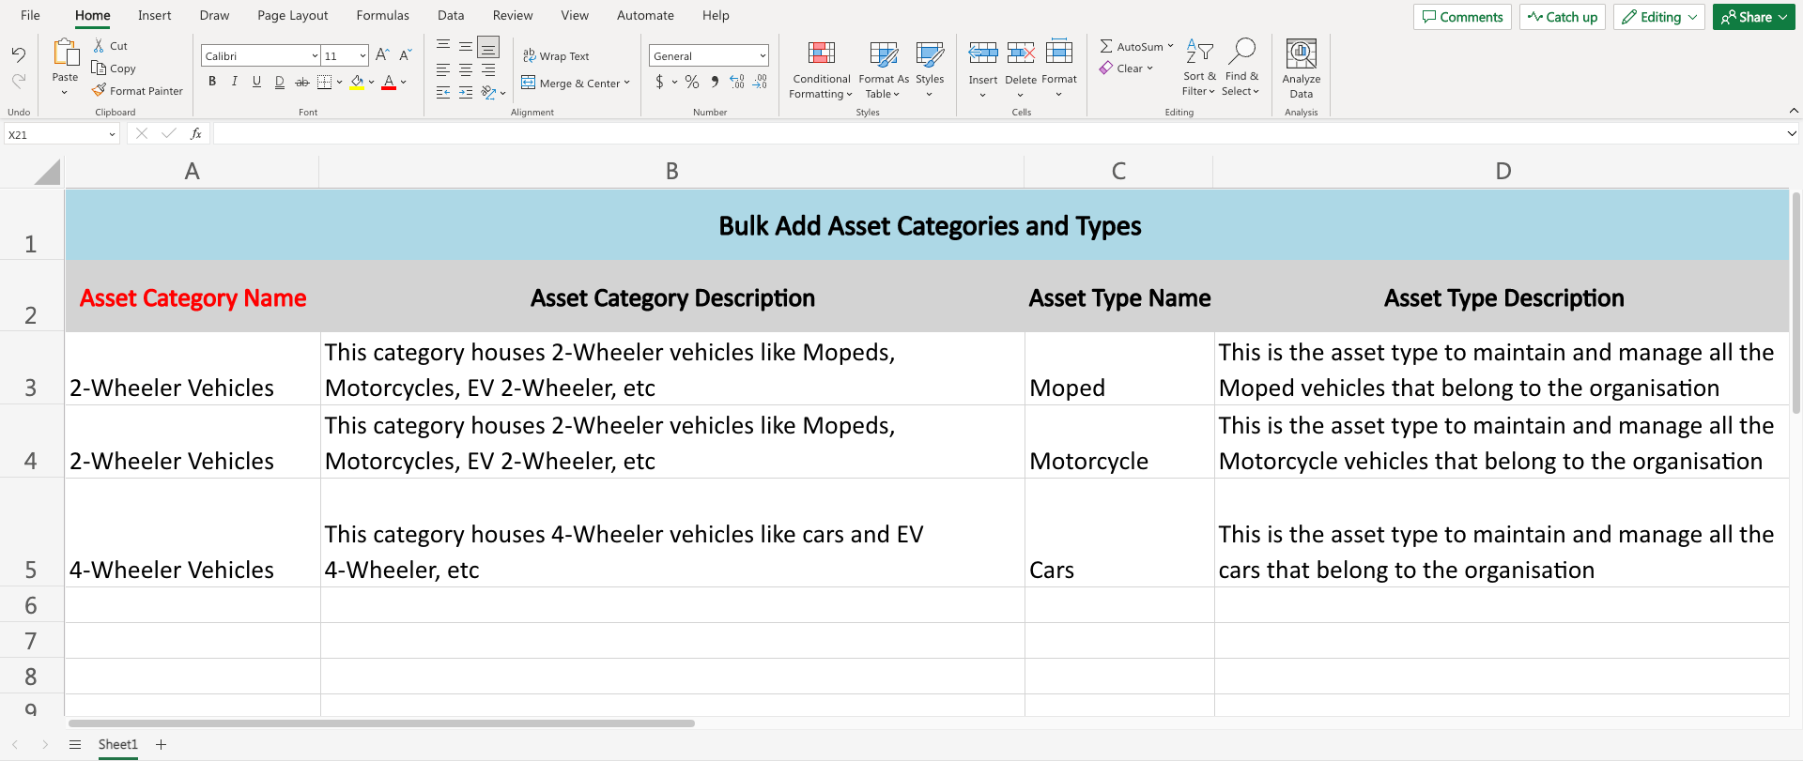The height and width of the screenshot is (761, 1803).
Task: Click the Conditional Formatting icon
Action: point(821,53)
